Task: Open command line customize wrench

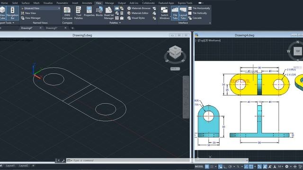Action: pyautogui.click(x=63, y=161)
